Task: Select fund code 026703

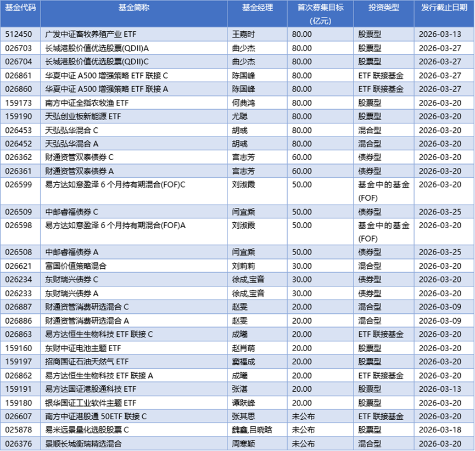Action: [x=20, y=48]
